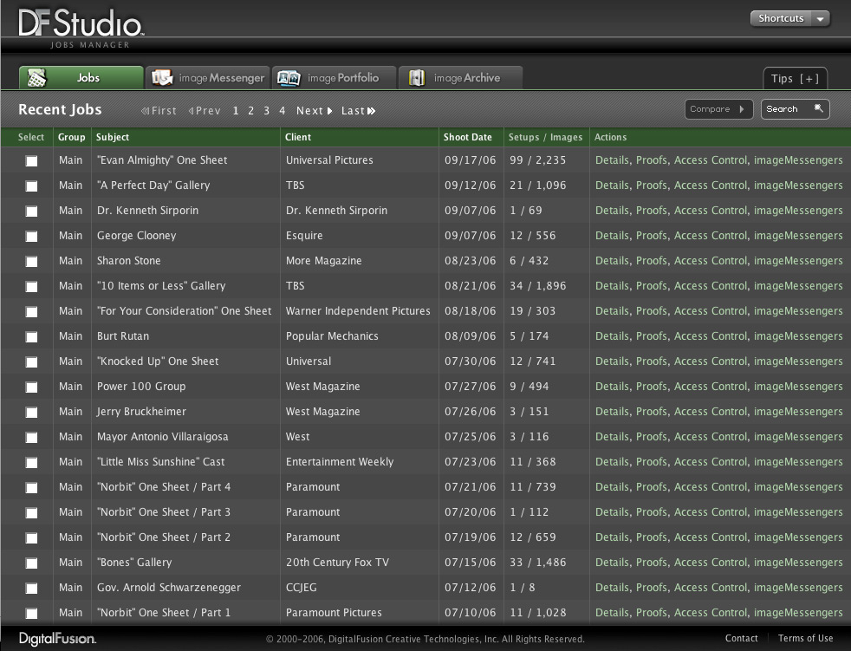This screenshot has height=651, width=851.
Task: Open the Shortcuts dropdown menu
Action: coord(820,19)
